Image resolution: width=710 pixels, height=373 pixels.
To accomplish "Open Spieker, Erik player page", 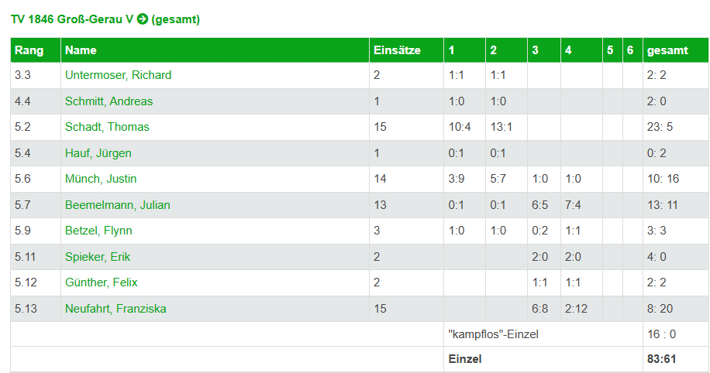I will (x=98, y=257).
